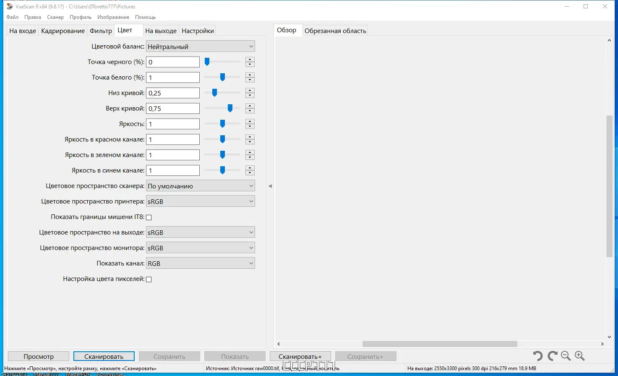Expand Цветовое пространство сканера dropdown
The height and width of the screenshot is (376, 618).
(201, 186)
